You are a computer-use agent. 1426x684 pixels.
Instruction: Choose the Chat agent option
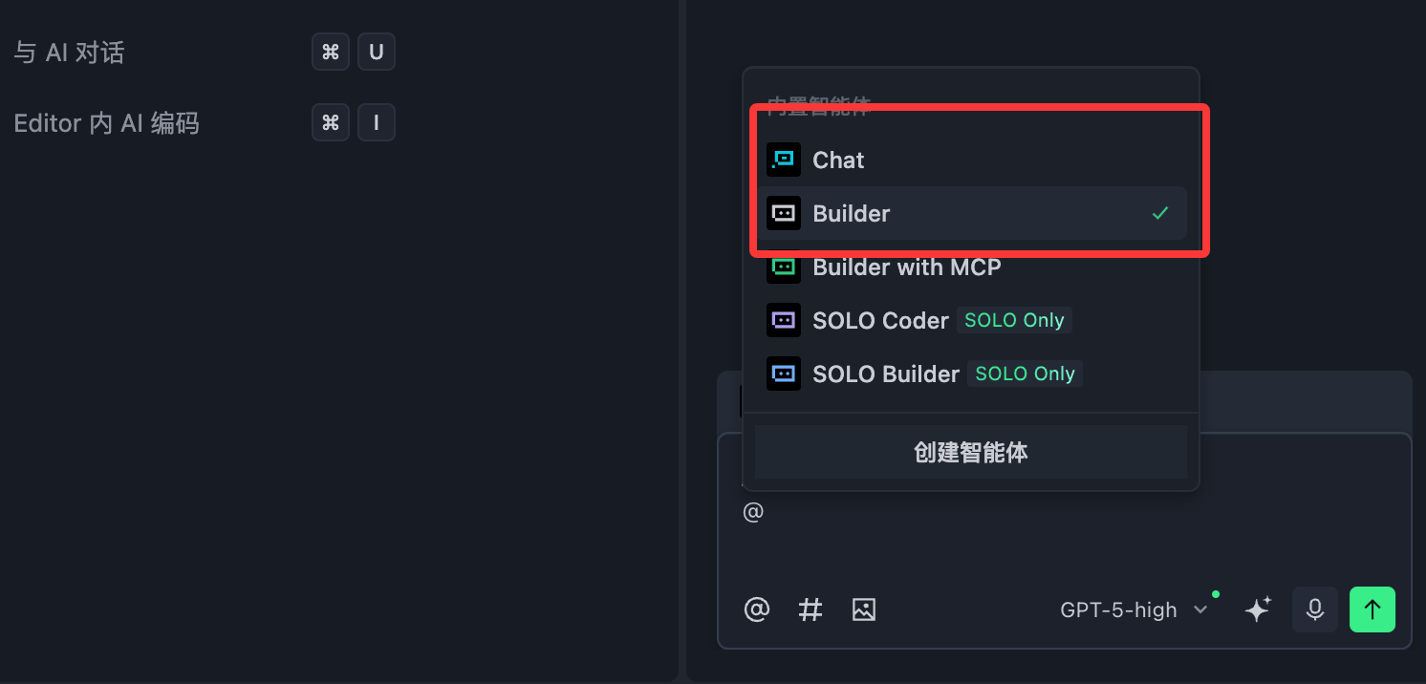click(838, 160)
